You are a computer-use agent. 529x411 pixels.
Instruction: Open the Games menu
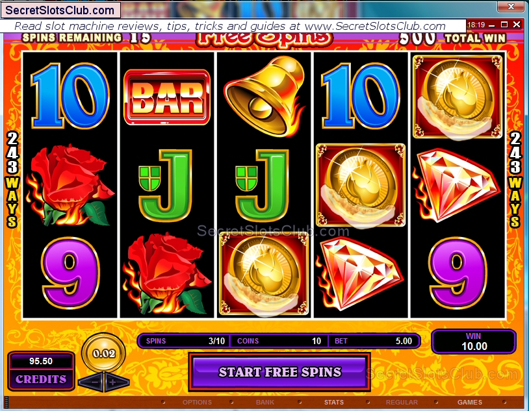click(469, 402)
